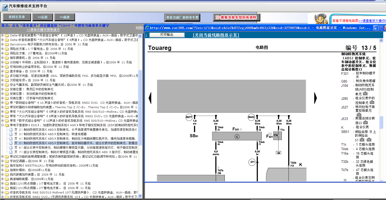The width and height of the screenshot is (386, 200).
Task: Open the >>请查看放大操作 link
Action: point(372,21)
